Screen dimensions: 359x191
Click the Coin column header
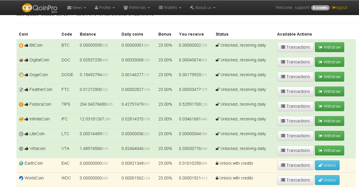23,34
